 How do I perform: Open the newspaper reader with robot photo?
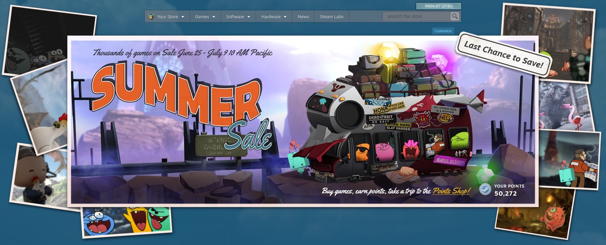(x=570, y=160)
